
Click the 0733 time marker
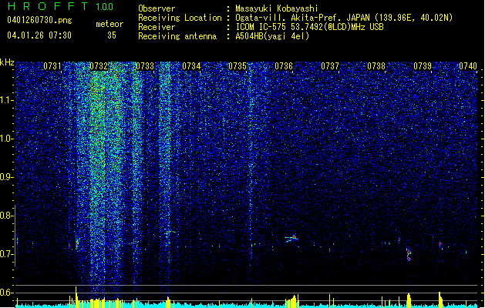(145, 66)
